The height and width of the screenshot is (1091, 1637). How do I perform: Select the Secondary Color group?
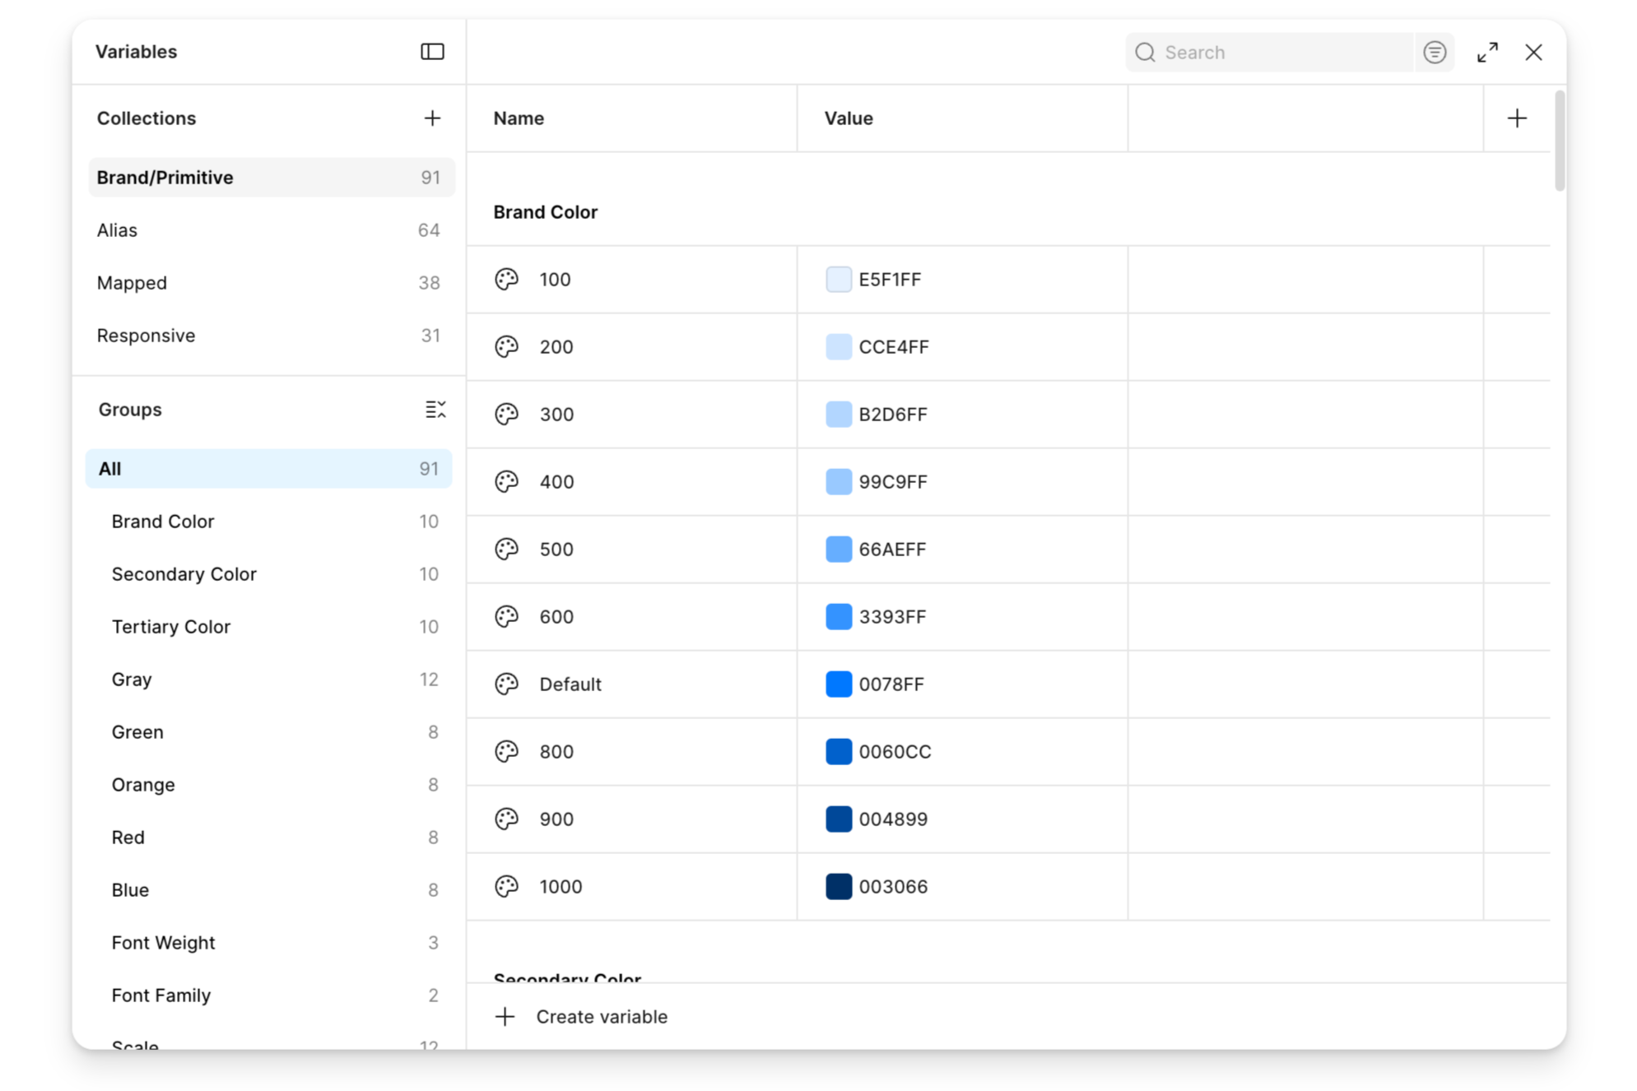(268, 574)
